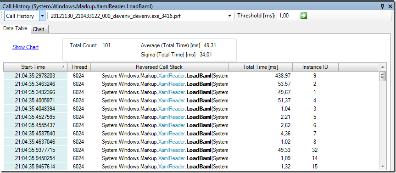Viewport: 396px width, 173px height.
Task: Close the Call History panel
Action: (390, 6)
